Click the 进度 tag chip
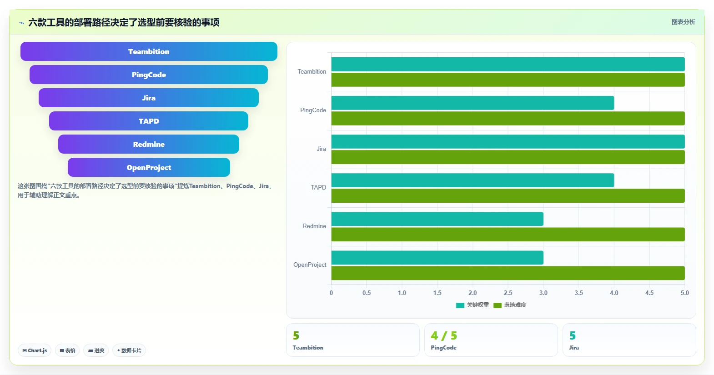Screen dimensions: 714x375 pos(96,350)
